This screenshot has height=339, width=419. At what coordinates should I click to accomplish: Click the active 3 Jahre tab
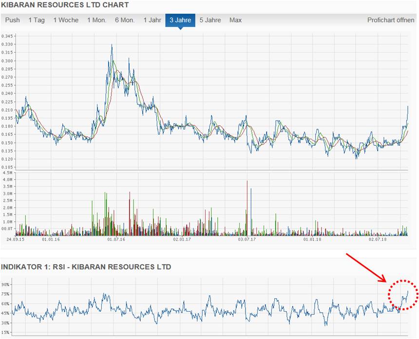pos(180,20)
